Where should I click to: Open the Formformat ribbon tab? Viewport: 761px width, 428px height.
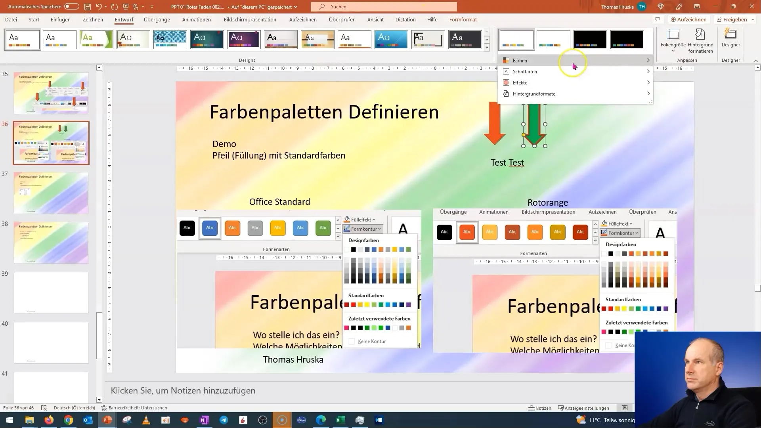click(463, 19)
